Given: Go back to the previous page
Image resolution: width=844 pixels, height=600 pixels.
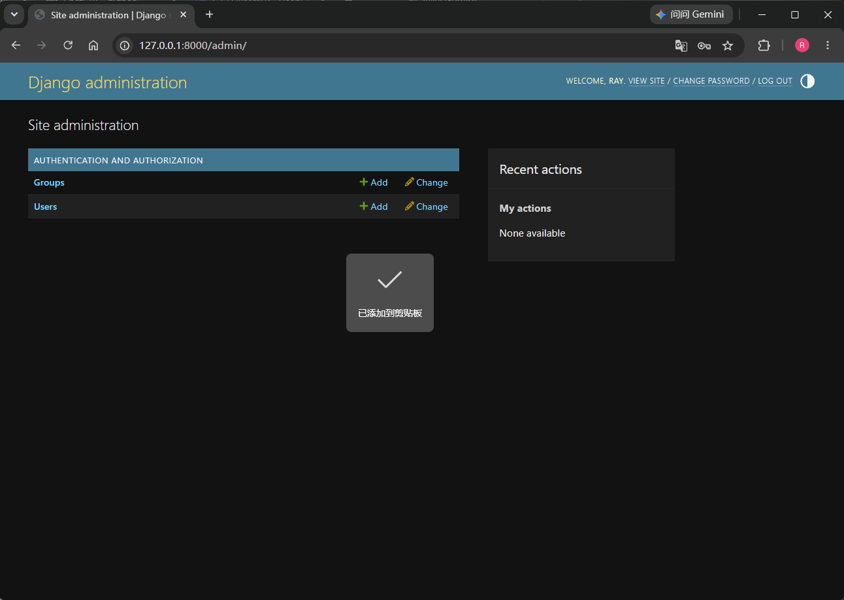Looking at the screenshot, I should [x=16, y=45].
